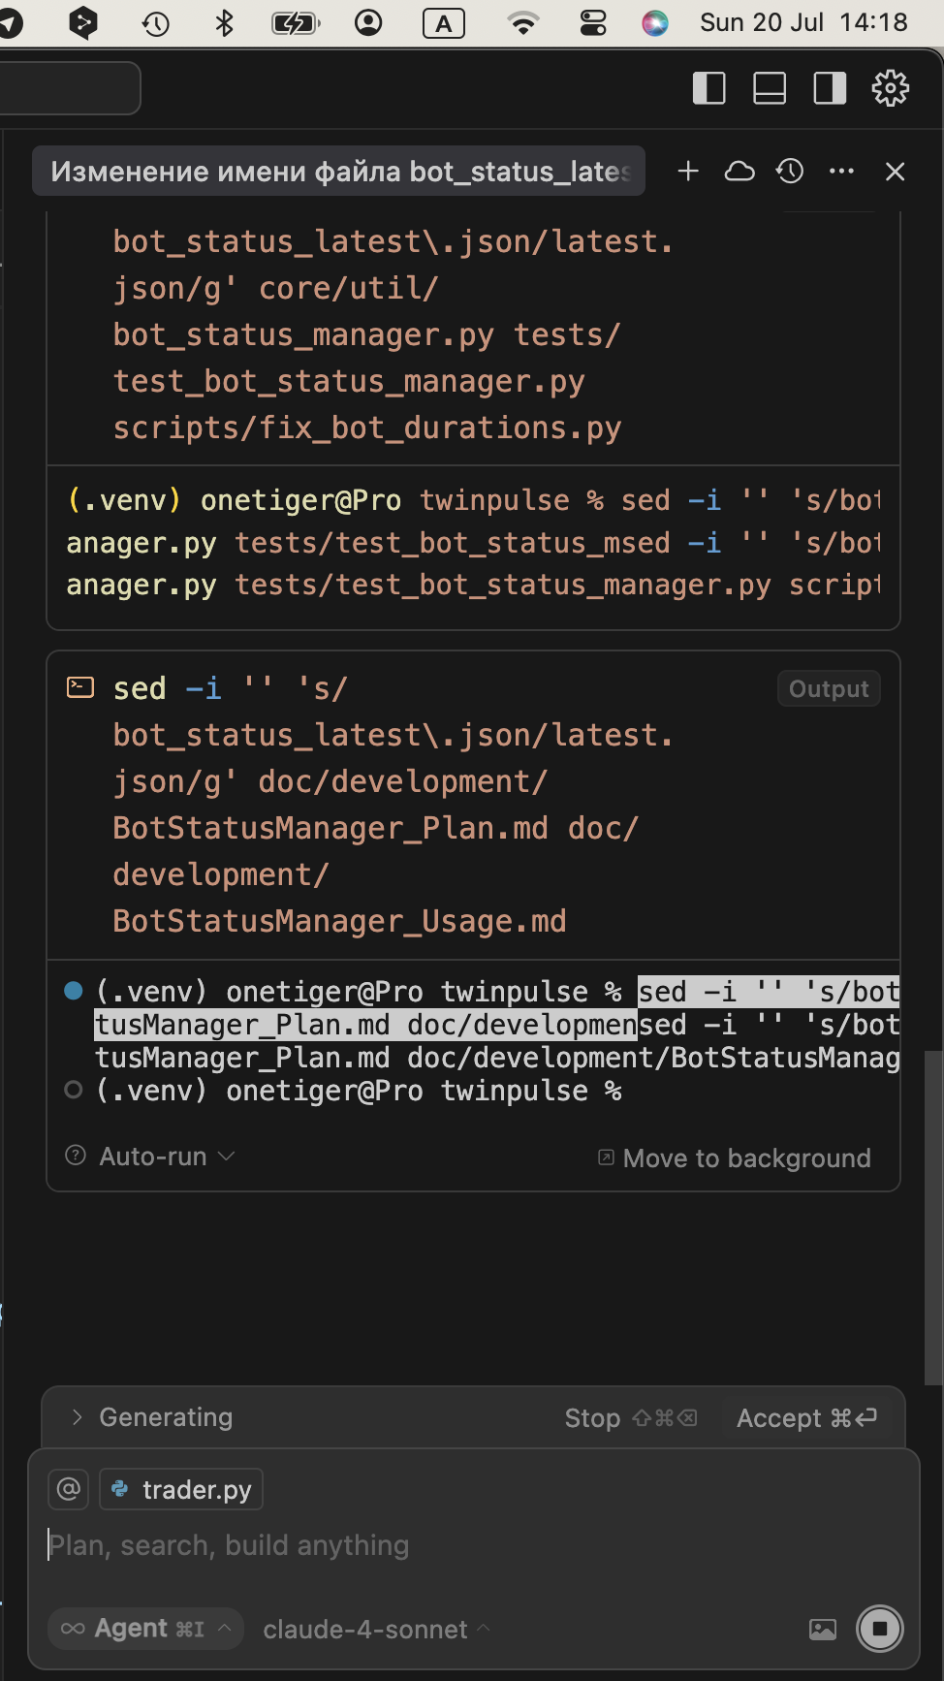
Task: Click the hexagon app icon in menu bar
Action: [83, 23]
